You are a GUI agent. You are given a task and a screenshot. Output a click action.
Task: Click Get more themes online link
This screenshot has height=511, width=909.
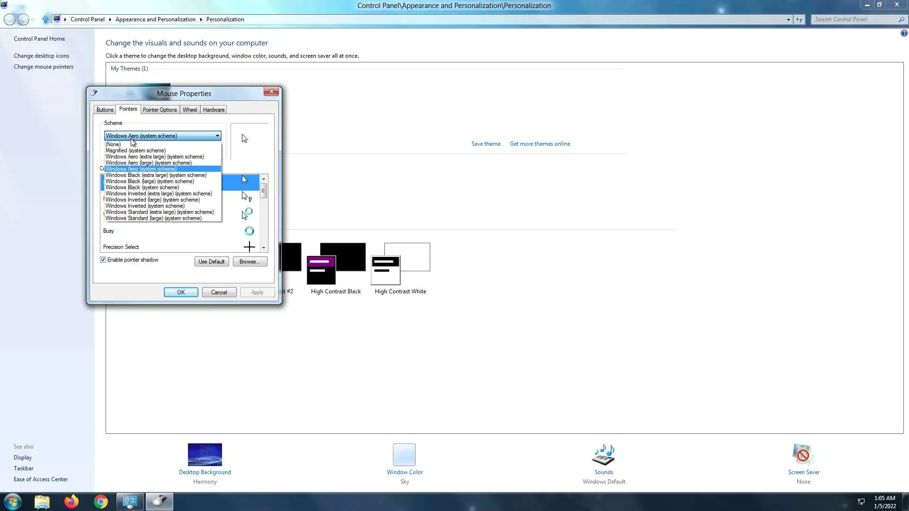pos(540,144)
